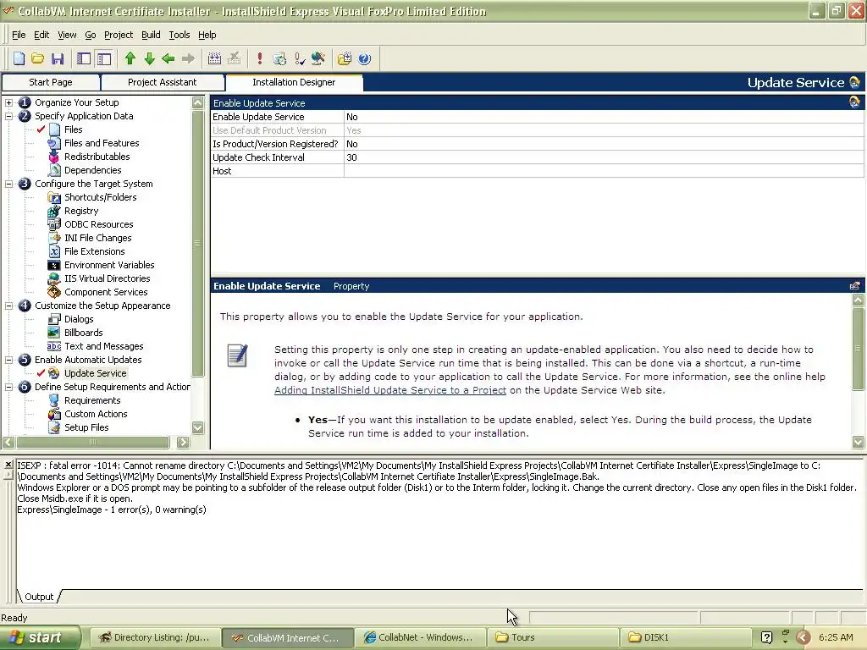Click the Open Project folder icon
This screenshot has width=867, height=650.
click(x=37, y=58)
